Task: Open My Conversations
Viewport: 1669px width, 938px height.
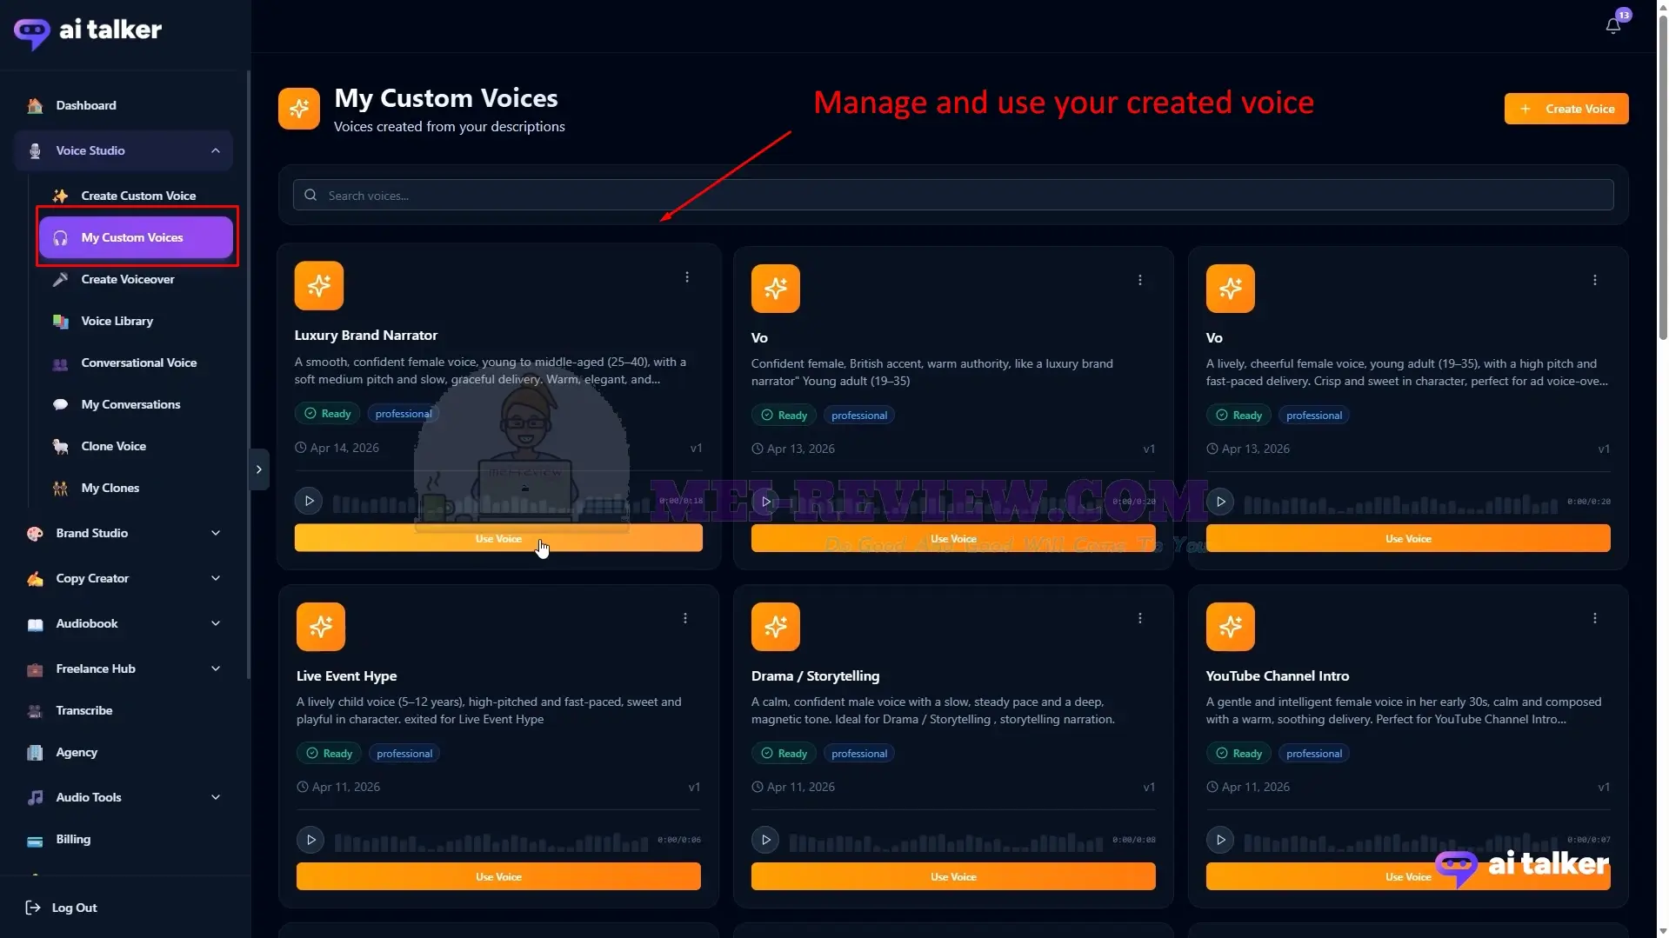Action: pyautogui.click(x=136, y=404)
